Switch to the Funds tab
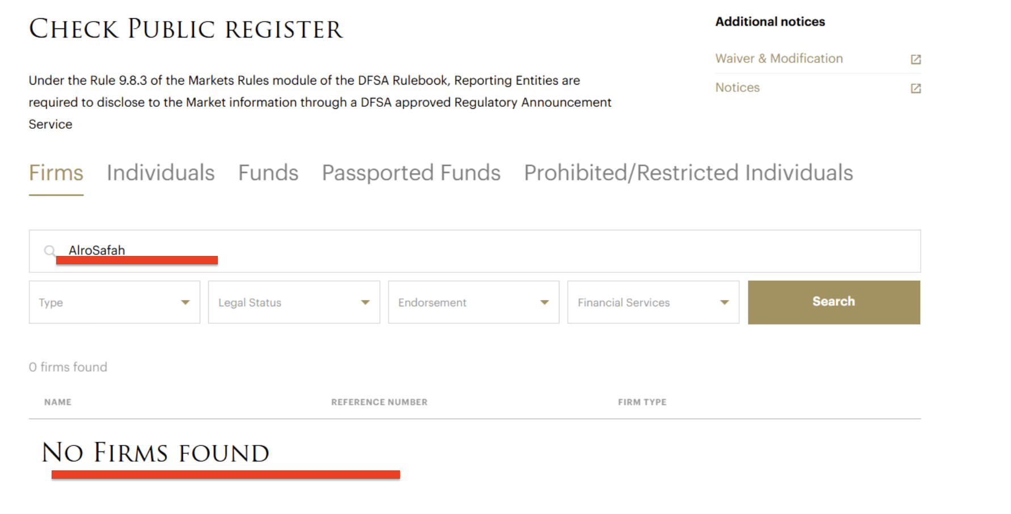This screenshot has width=1011, height=514. (x=268, y=172)
